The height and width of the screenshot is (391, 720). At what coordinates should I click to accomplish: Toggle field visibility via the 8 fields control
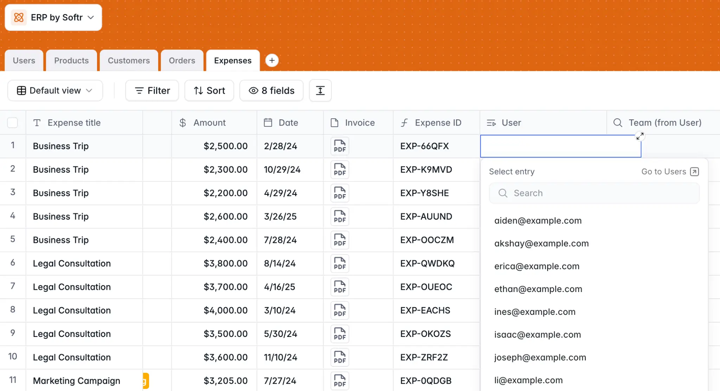(271, 90)
